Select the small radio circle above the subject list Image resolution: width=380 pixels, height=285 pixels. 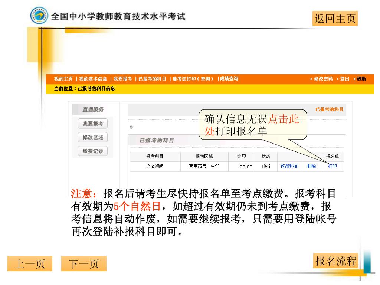(x=131, y=127)
